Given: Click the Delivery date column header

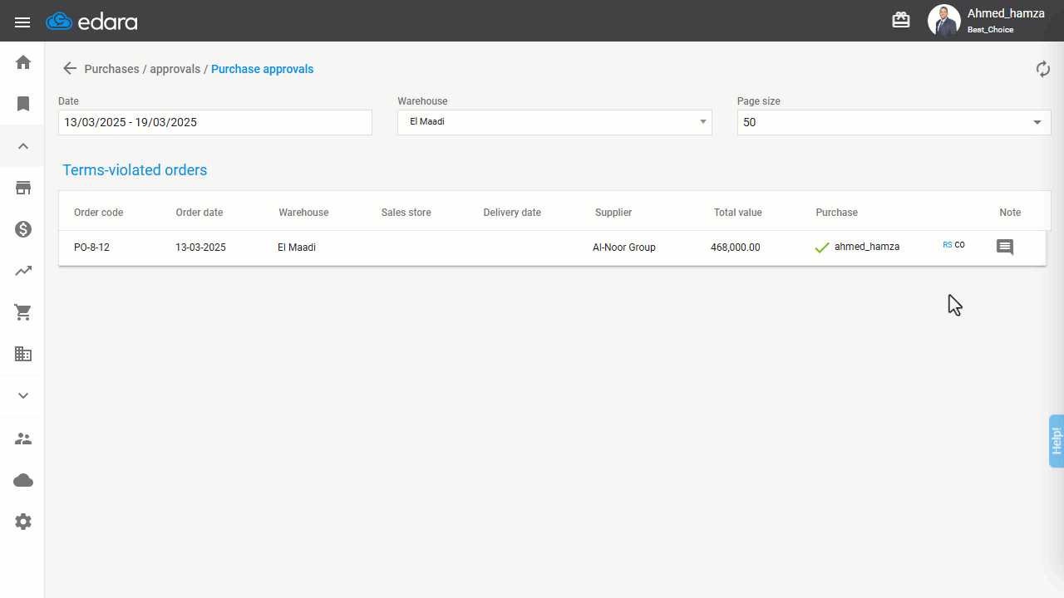Looking at the screenshot, I should coord(512,213).
